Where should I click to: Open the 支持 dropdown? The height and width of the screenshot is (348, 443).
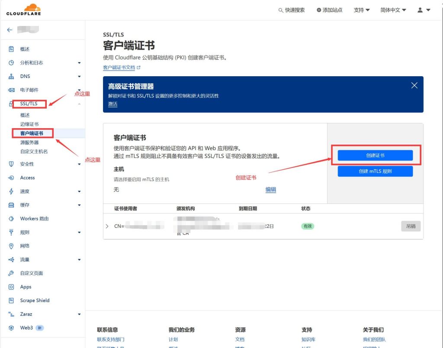[x=362, y=10]
